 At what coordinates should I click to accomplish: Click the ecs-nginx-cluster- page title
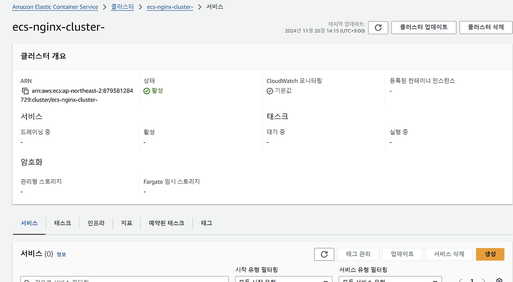coord(59,27)
